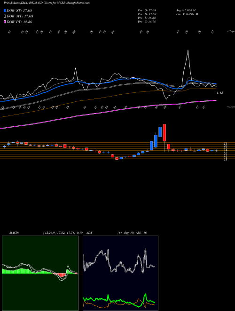
Task: Click the 'Pre V: 0.996 M' value
Action: (x=187, y=14)
